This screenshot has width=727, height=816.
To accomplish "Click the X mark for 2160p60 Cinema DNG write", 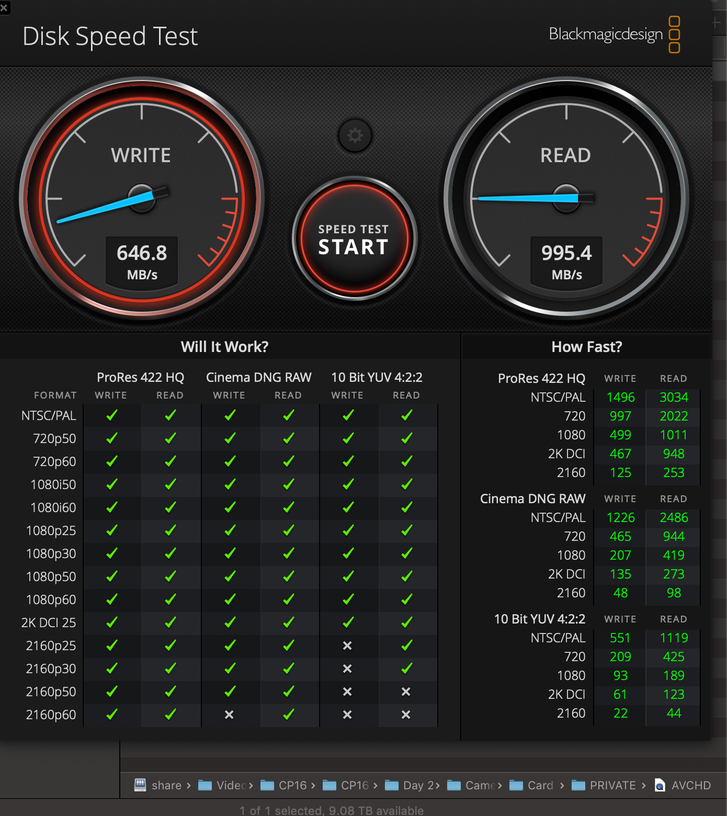I will click(x=229, y=715).
